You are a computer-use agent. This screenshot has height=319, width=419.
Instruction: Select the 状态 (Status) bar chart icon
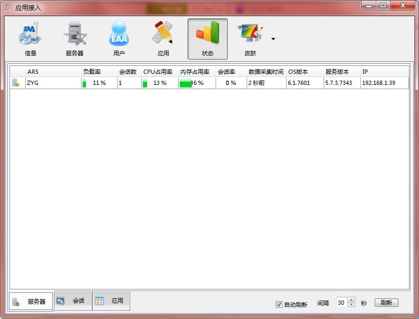click(208, 38)
